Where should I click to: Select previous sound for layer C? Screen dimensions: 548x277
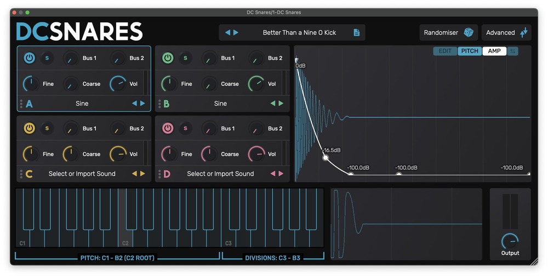(134, 174)
